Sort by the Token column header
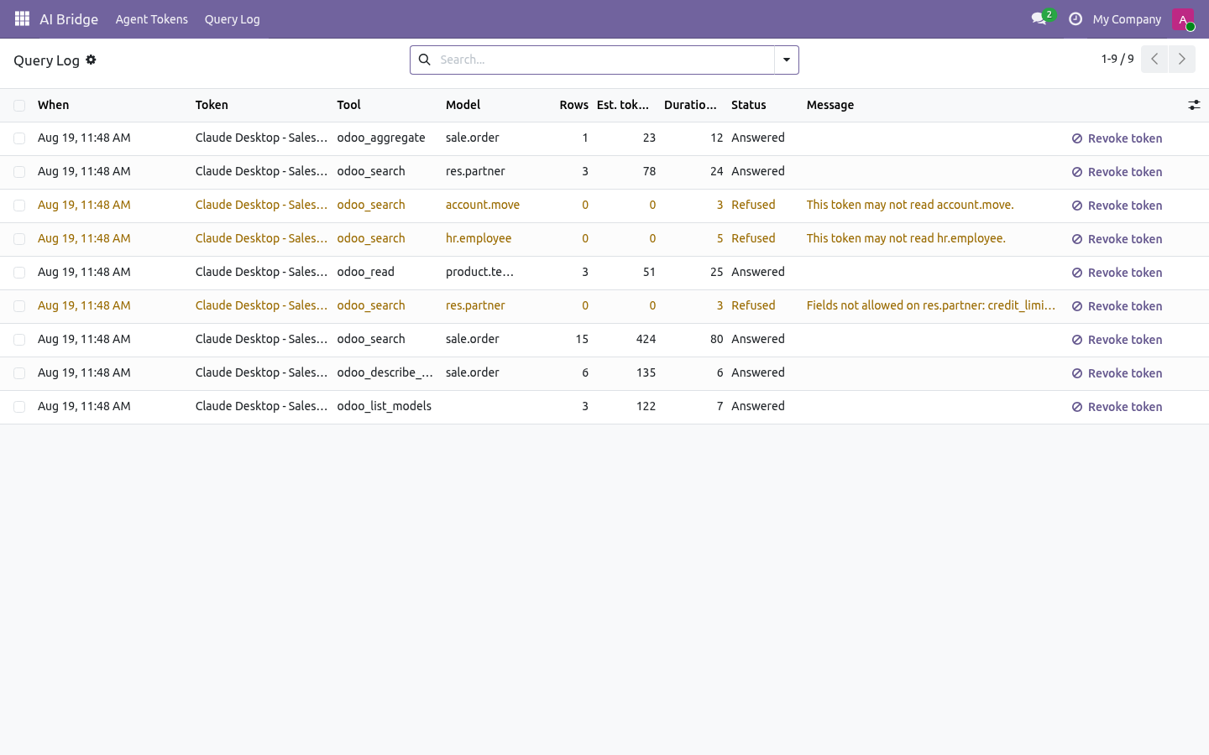Image resolution: width=1209 pixels, height=755 pixels. pyautogui.click(x=212, y=105)
